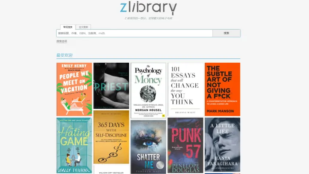The width and height of the screenshot is (309, 174).
Task: Select the general search tab
Action: coord(68,27)
